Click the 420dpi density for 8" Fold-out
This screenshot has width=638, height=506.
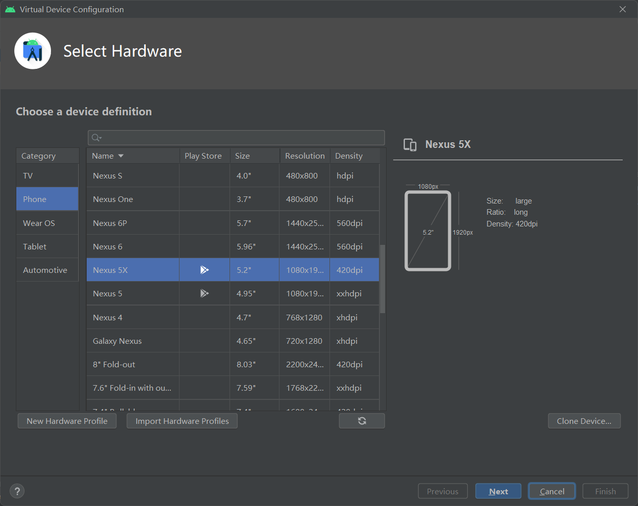click(x=354, y=364)
